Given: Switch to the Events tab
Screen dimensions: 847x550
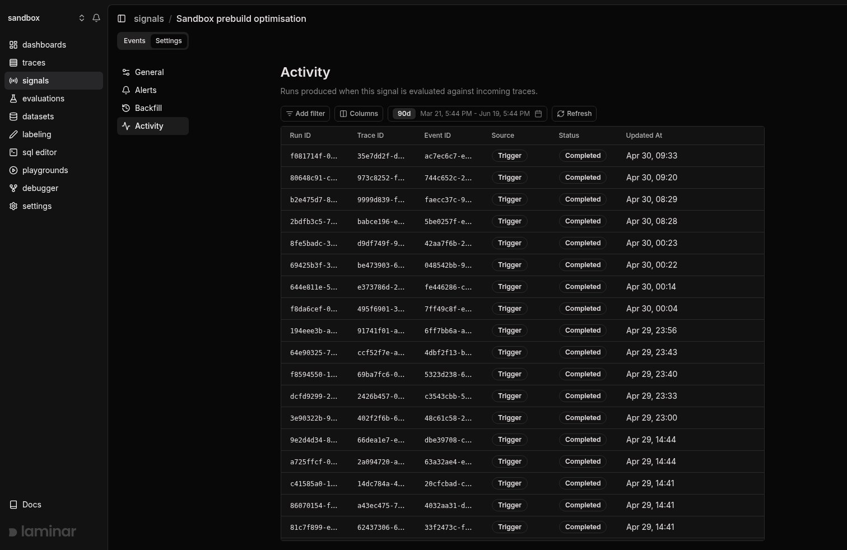Looking at the screenshot, I should click(134, 41).
